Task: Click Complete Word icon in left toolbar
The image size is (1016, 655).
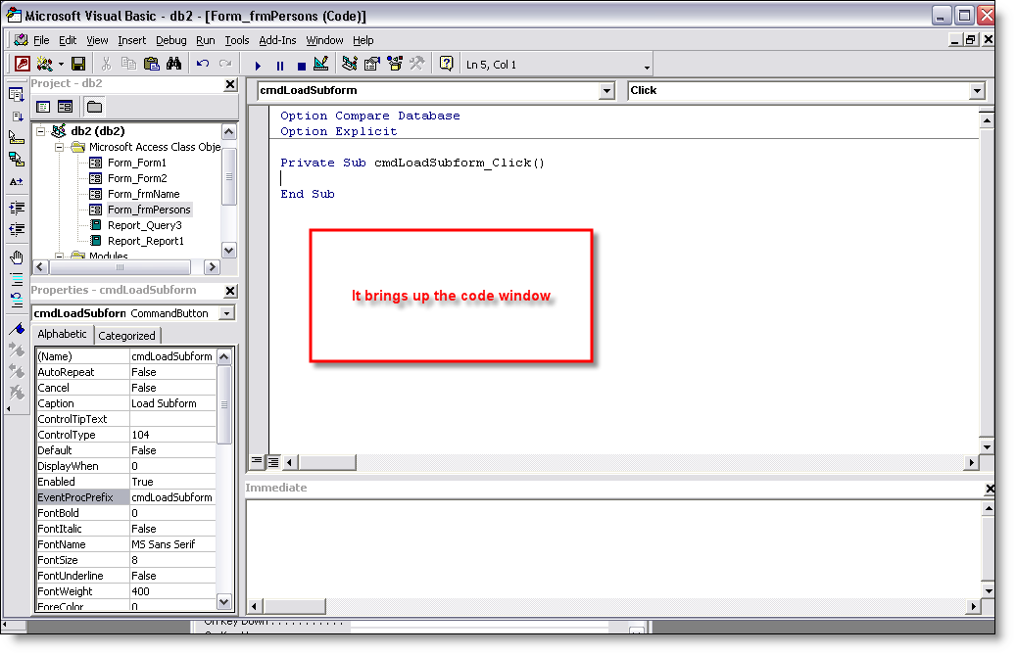Action: (x=17, y=181)
